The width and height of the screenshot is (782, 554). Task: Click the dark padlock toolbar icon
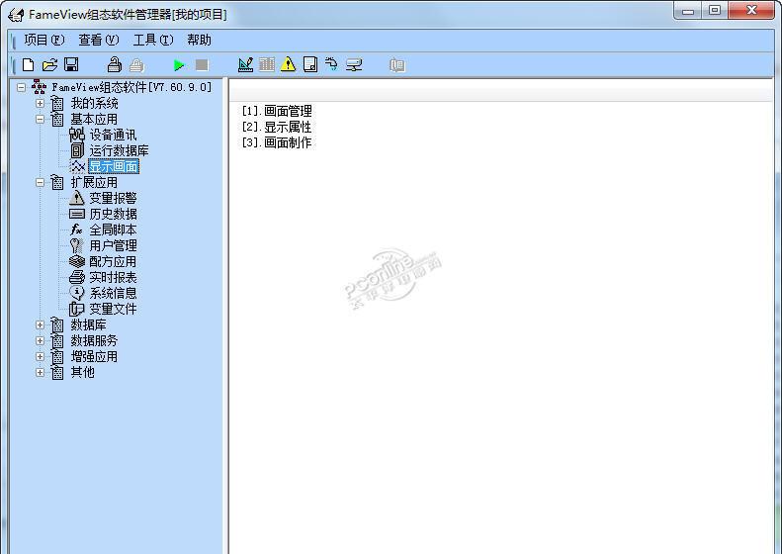pos(115,64)
